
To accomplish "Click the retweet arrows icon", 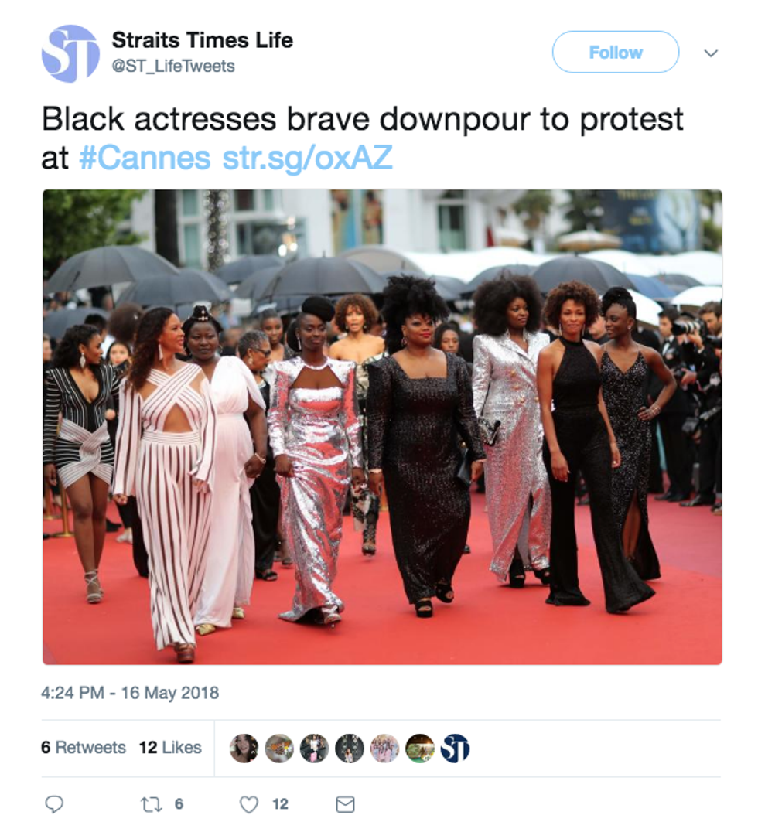I will [x=151, y=804].
